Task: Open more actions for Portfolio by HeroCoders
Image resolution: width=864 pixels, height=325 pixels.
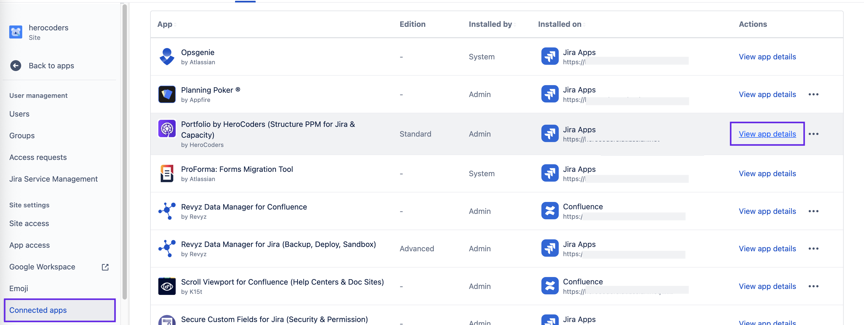Action: click(813, 134)
